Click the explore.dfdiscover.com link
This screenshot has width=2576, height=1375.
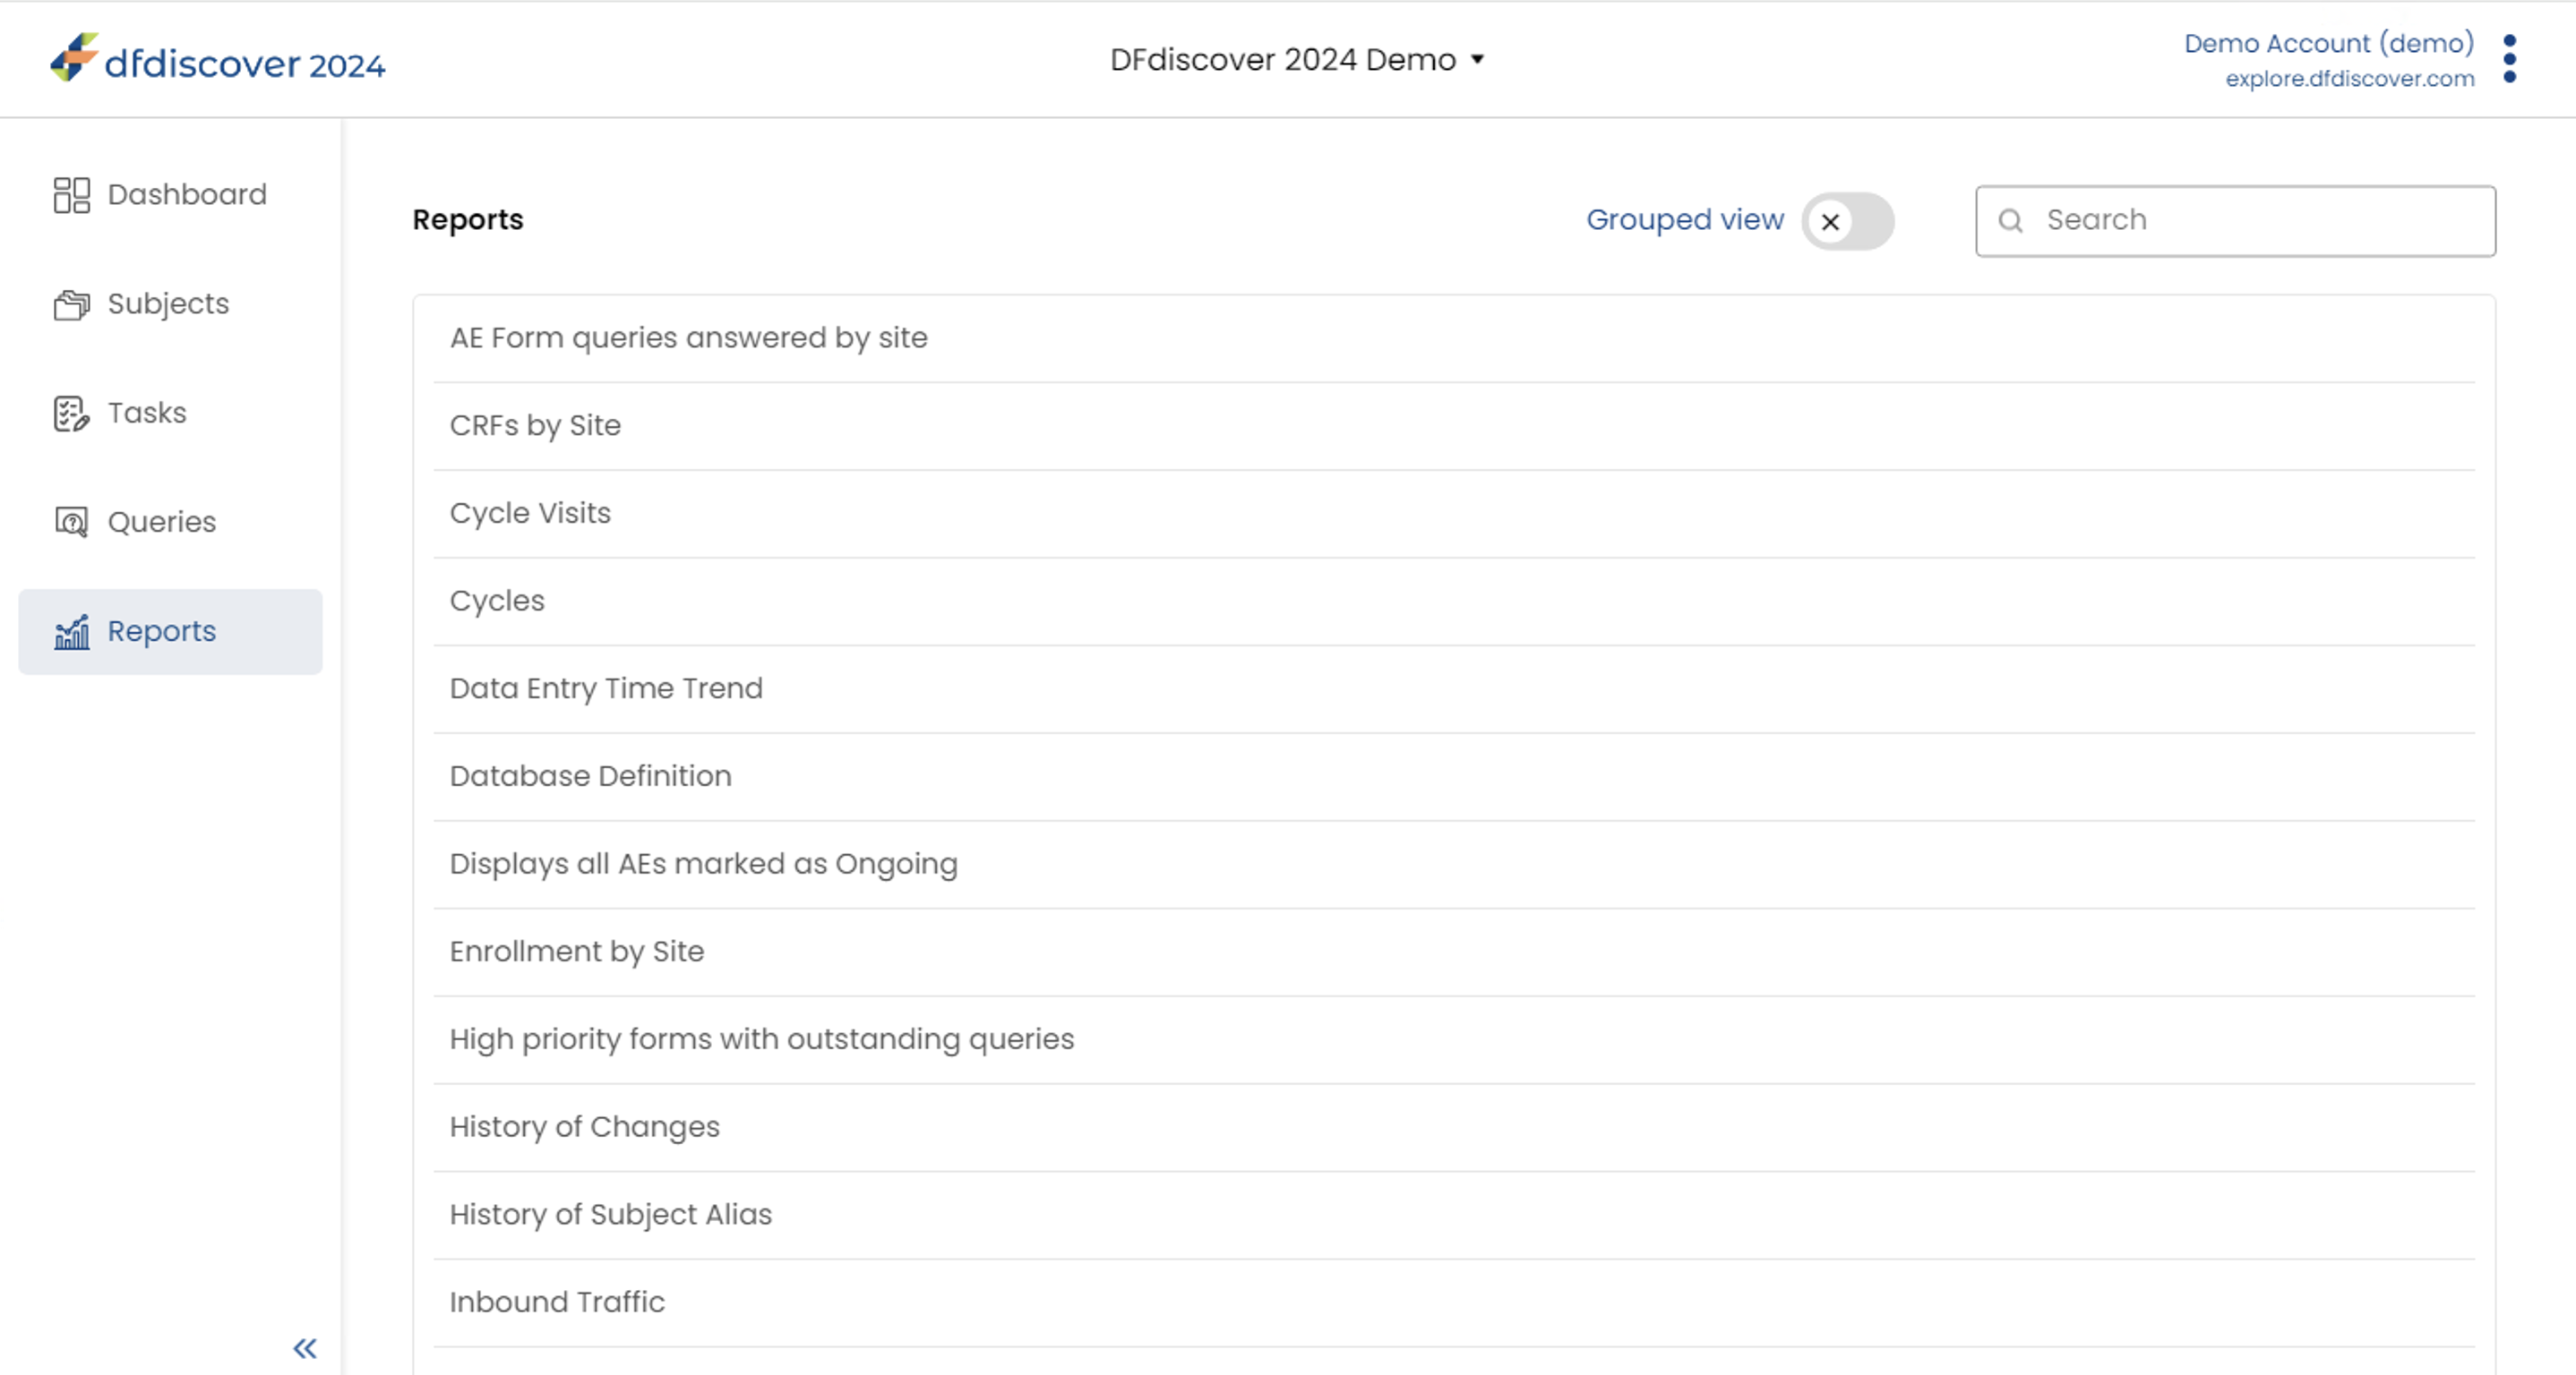(x=2349, y=79)
